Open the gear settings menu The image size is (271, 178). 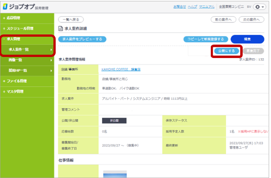[259, 7]
